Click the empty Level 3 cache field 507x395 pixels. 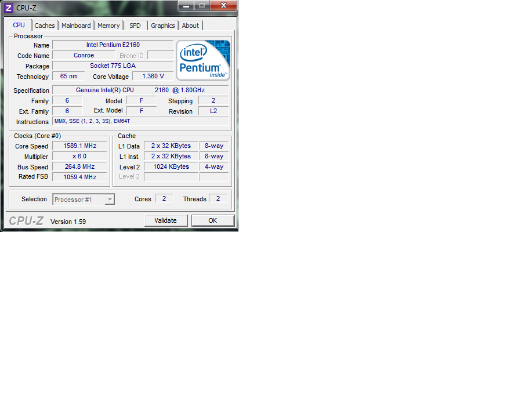click(x=171, y=177)
